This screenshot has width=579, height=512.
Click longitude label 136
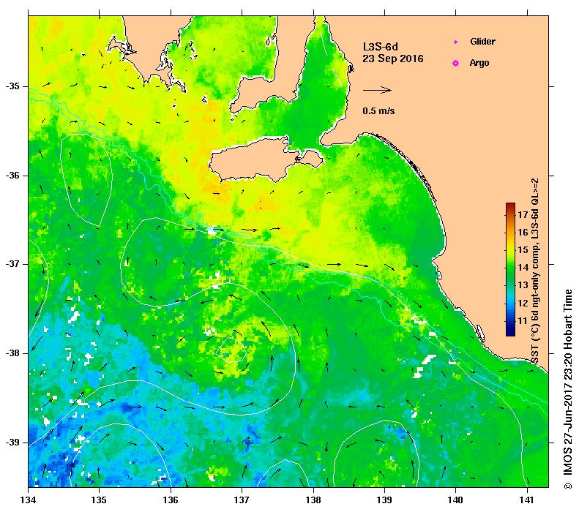pos(171,500)
